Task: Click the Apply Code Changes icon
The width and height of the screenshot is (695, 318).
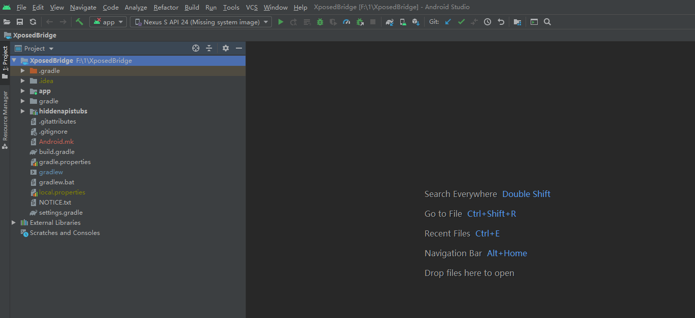Action: pos(307,22)
